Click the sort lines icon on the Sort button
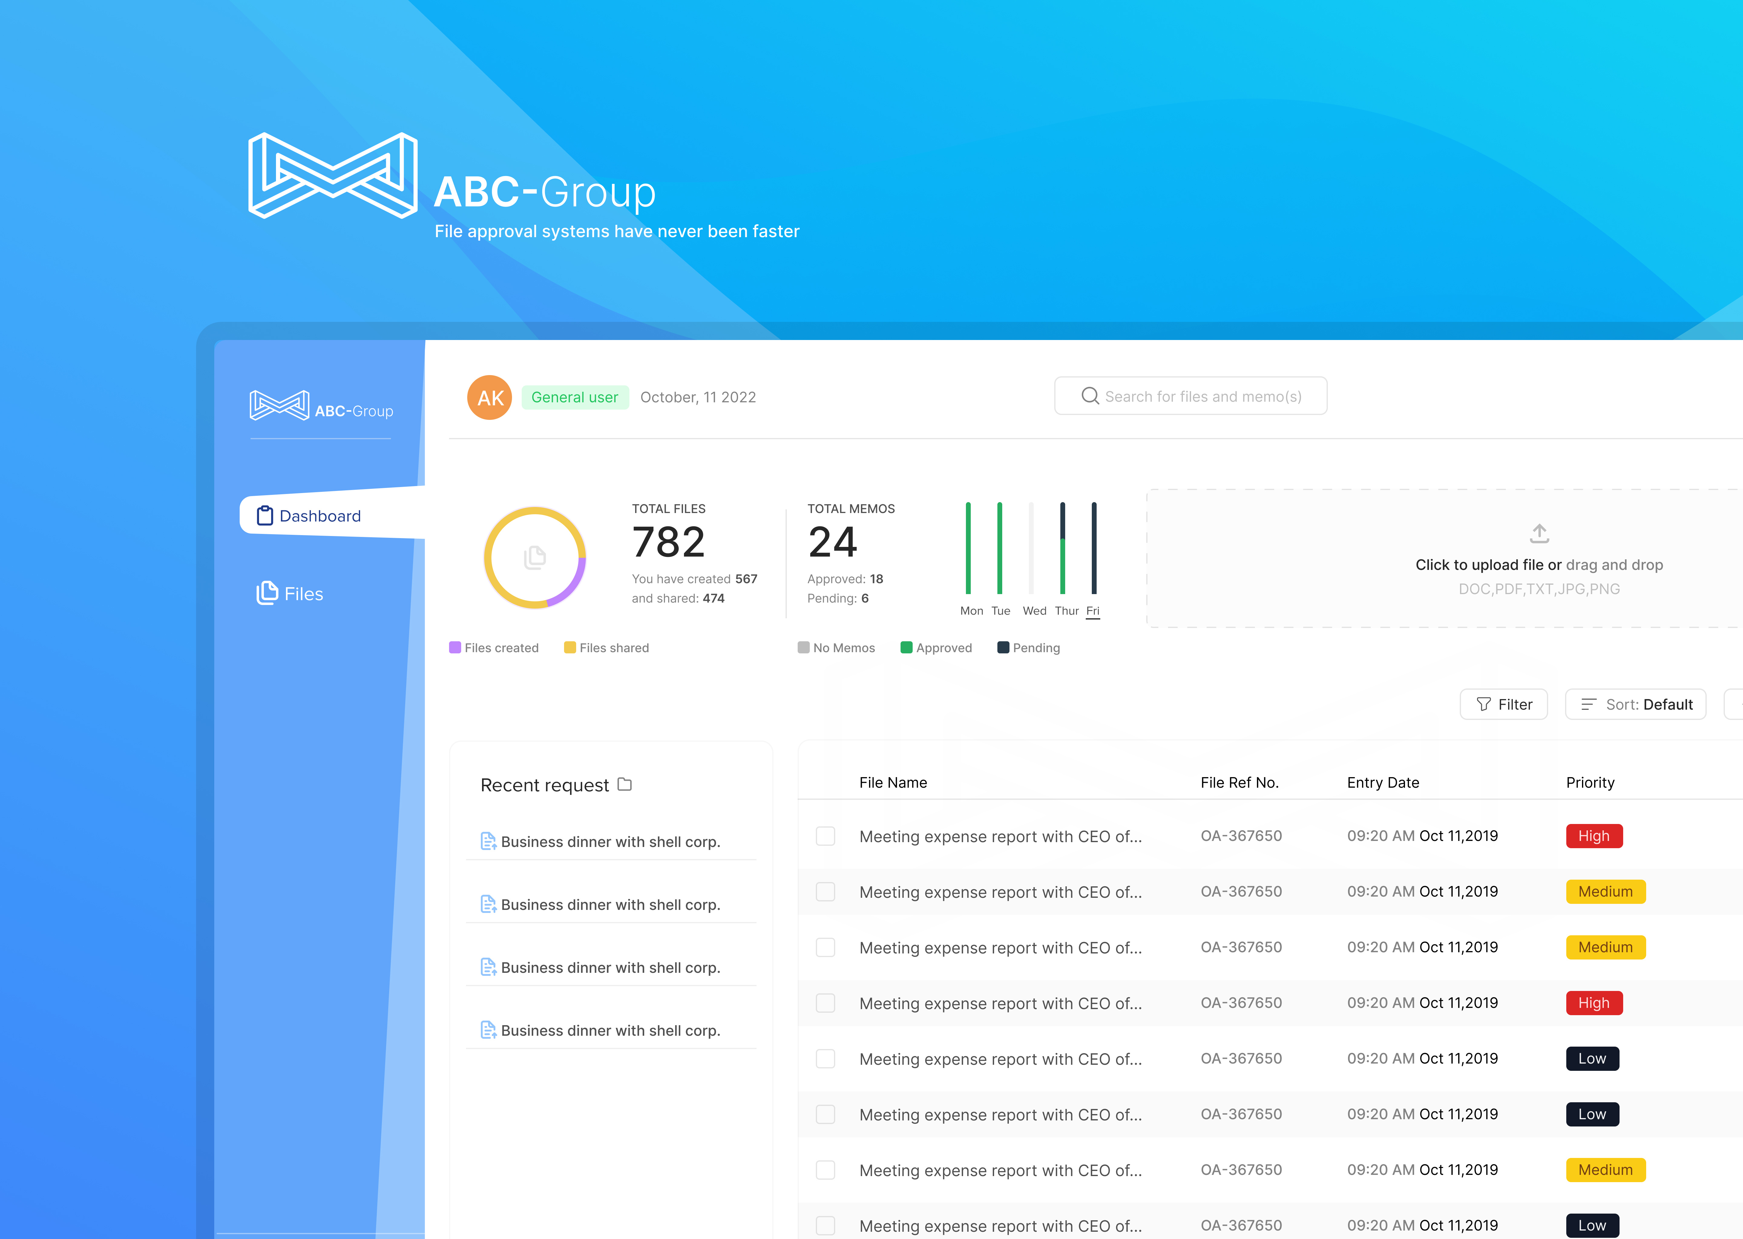 point(1589,704)
